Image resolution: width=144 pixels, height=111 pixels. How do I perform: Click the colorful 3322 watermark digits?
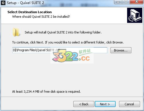pos(65,57)
